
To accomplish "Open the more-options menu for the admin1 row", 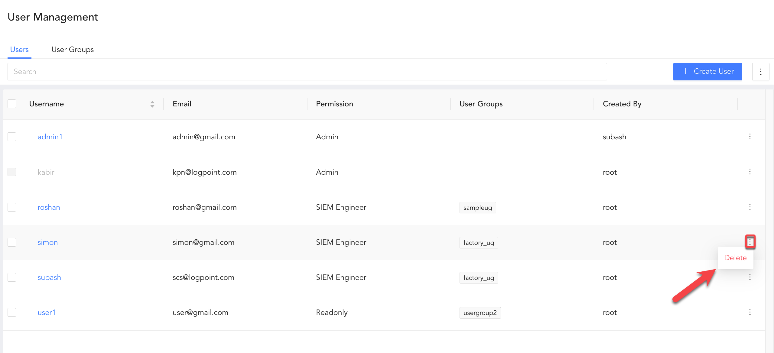I will 750,137.
